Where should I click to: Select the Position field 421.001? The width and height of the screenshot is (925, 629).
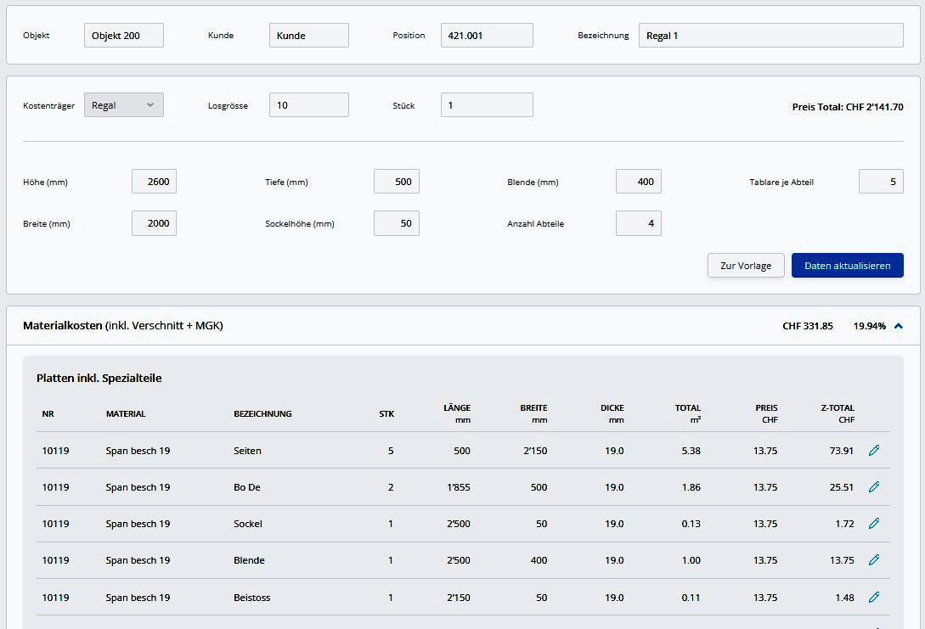click(x=486, y=36)
